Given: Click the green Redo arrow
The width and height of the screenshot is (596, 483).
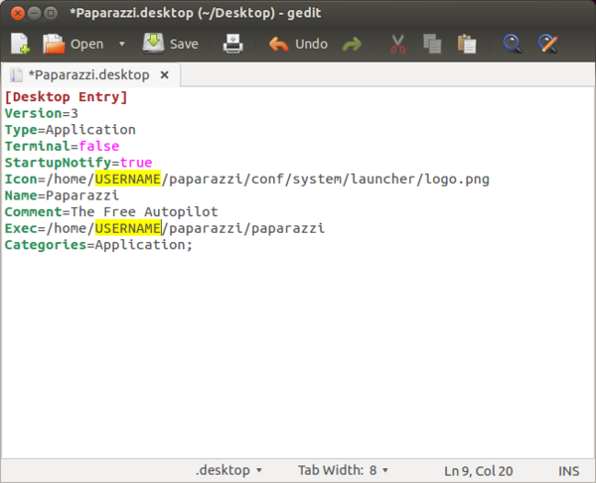Looking at the screenshot, I should click(352, 45).
